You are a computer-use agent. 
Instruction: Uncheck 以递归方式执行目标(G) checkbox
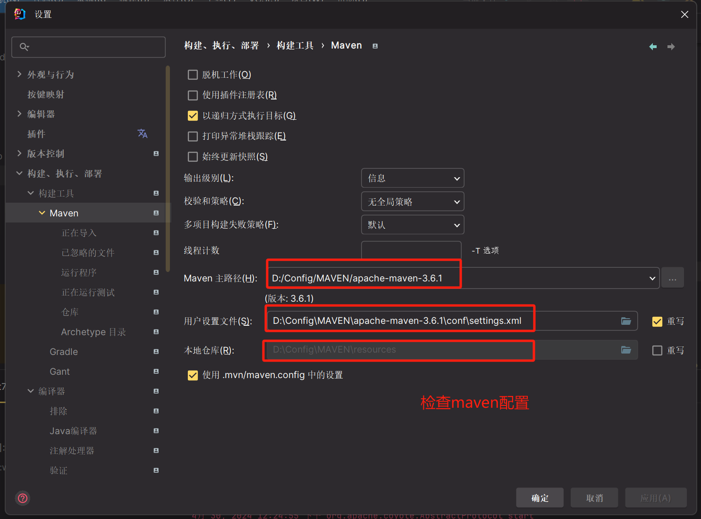[193, 116]
